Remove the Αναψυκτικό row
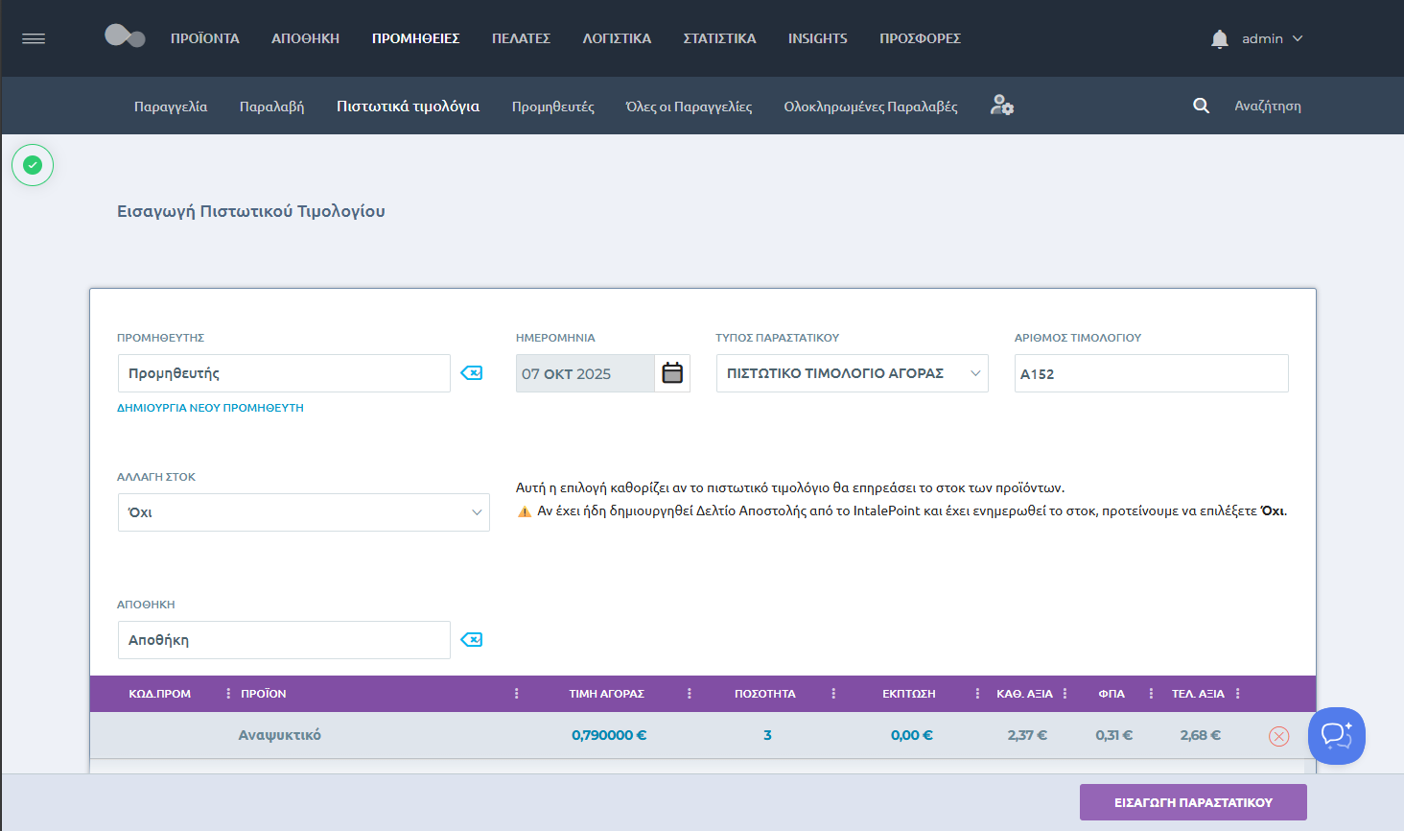 tap(1278, 736)
